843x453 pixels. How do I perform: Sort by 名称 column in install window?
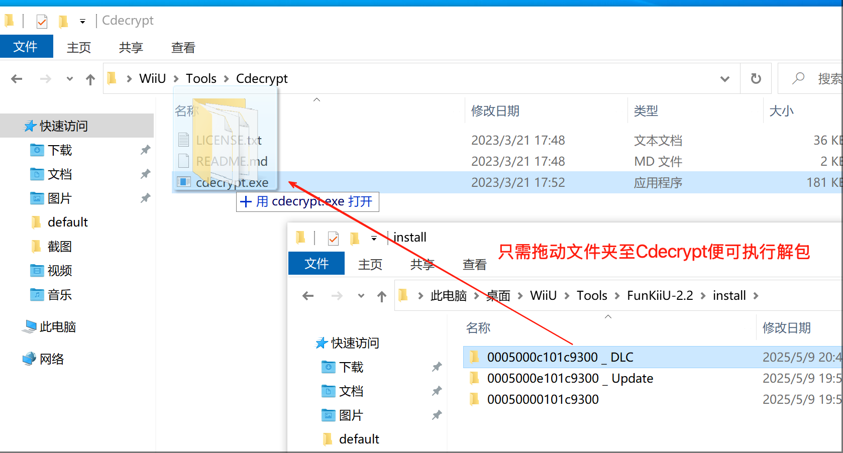(x=478, y=328)
